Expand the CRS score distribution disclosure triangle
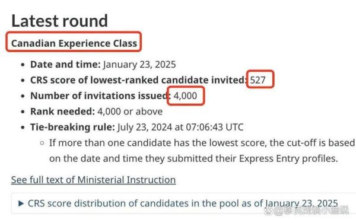The width and height of the screenshot is (356, 223). [21, 203]
